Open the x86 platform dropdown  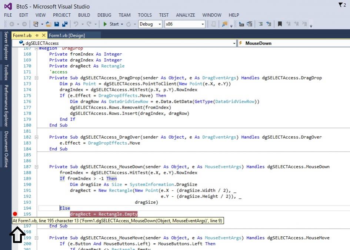(x=185, y=24)
